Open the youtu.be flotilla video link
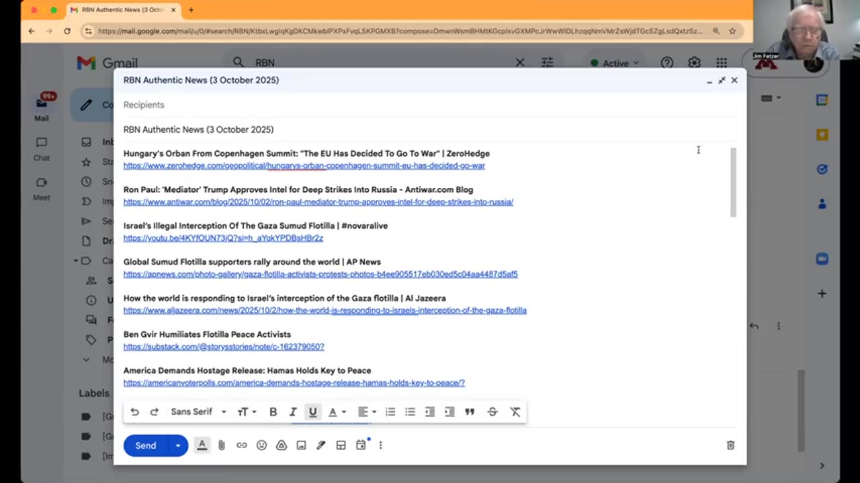Screen dimensions: 860x483 tap(223, 238)
